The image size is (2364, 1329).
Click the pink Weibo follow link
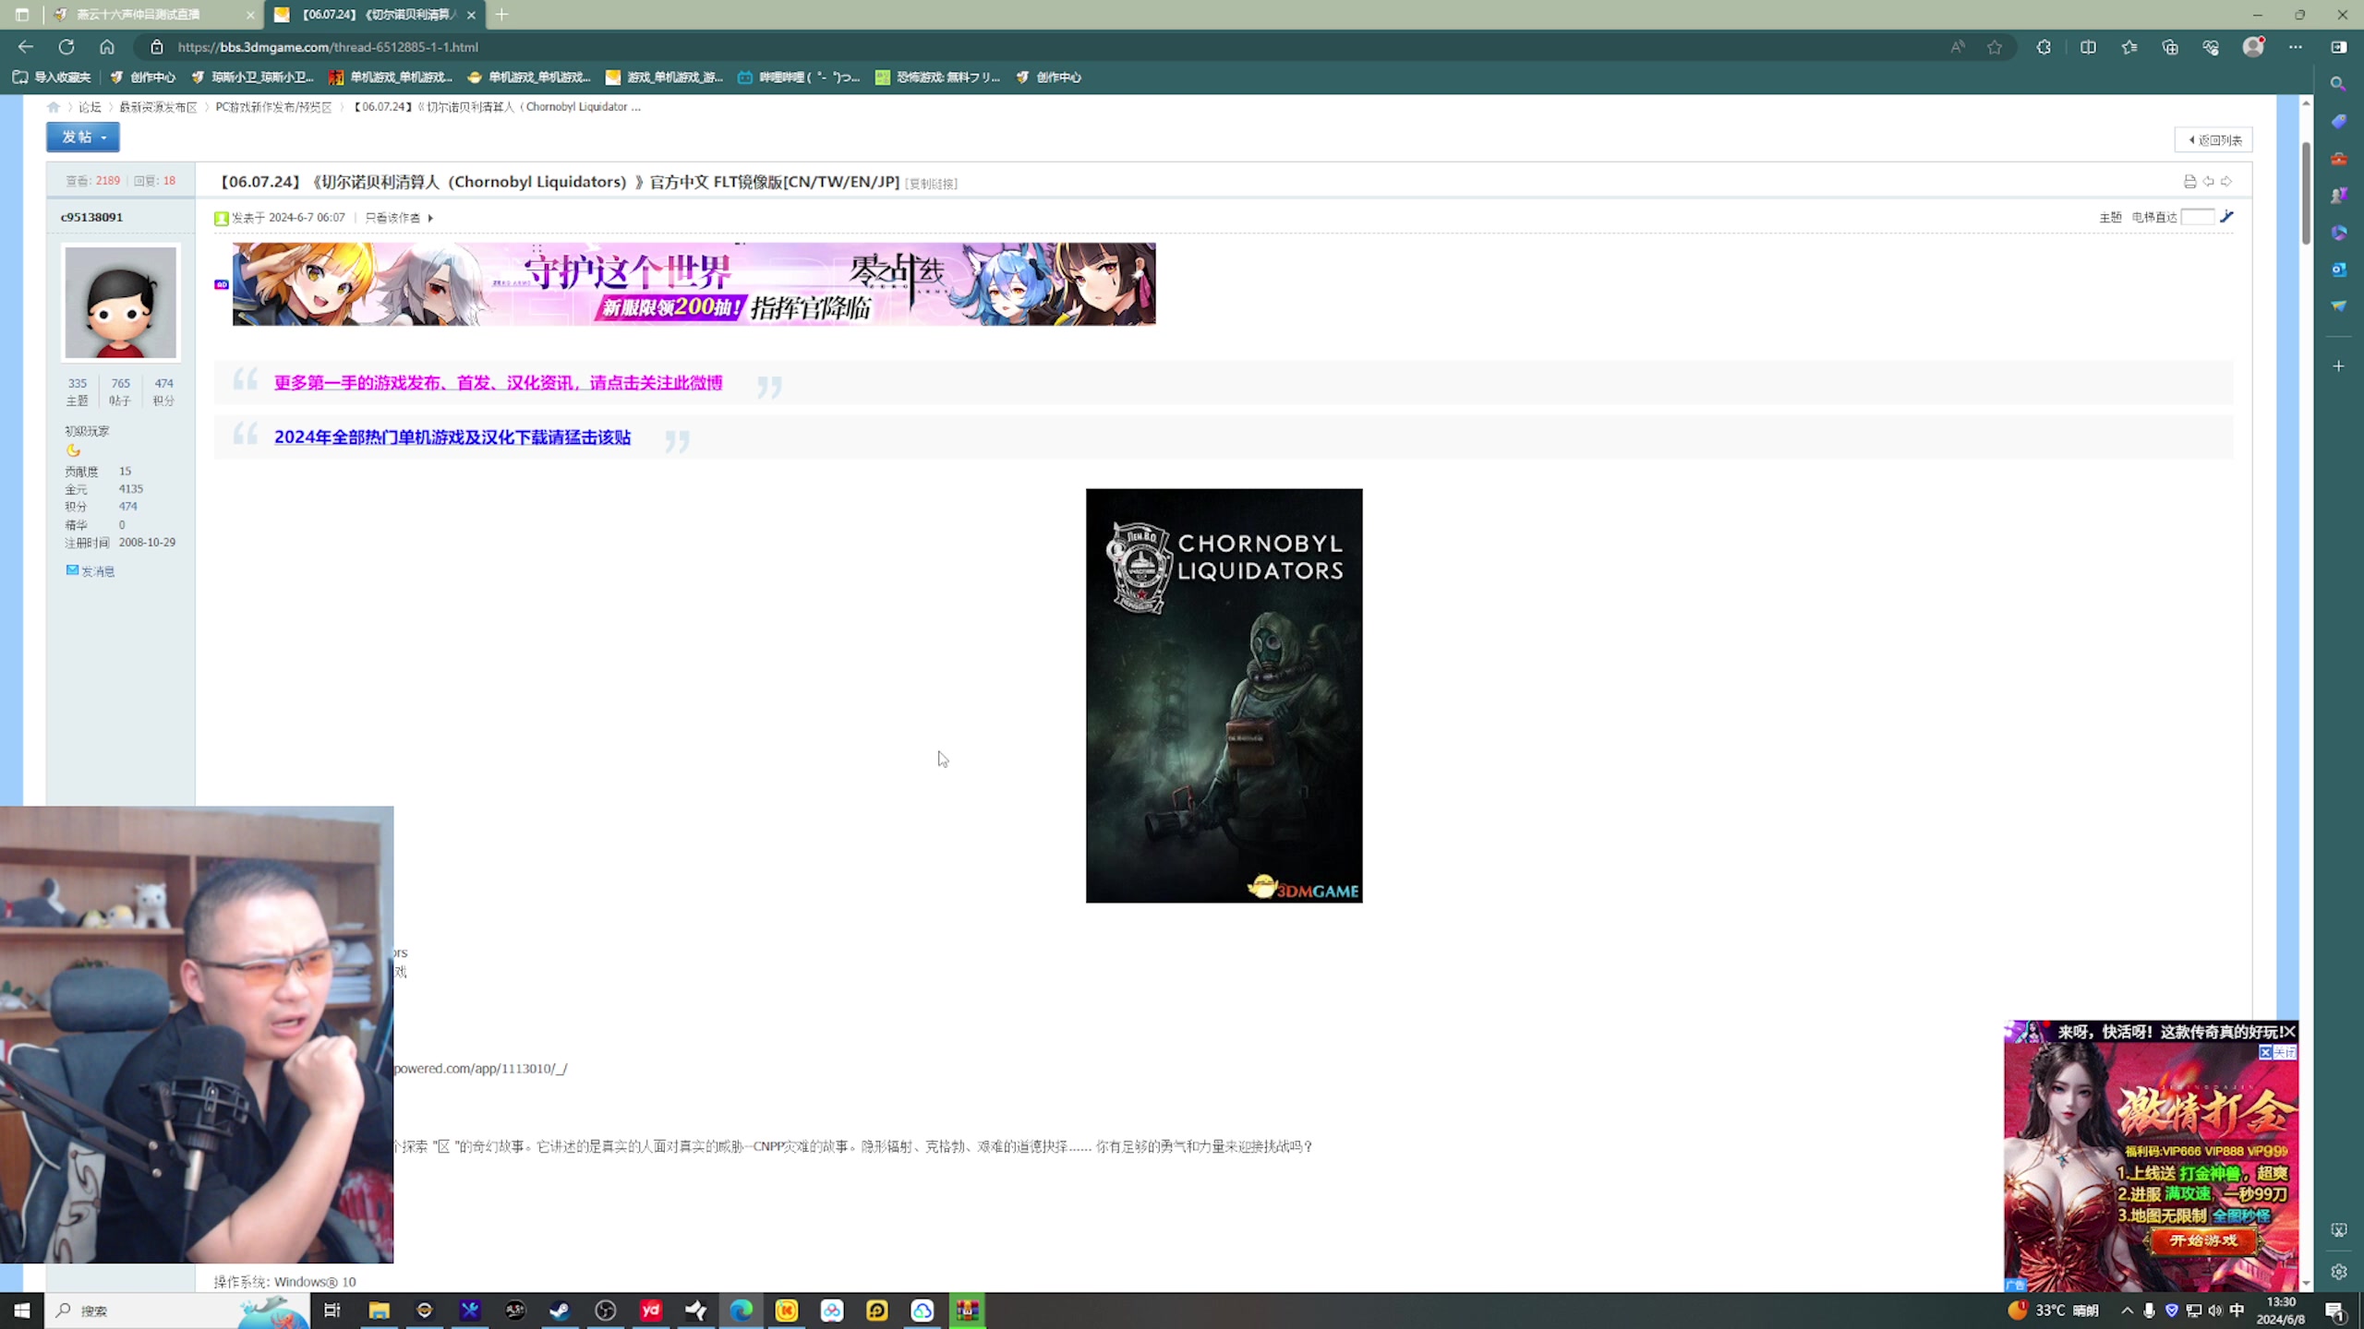498,382
